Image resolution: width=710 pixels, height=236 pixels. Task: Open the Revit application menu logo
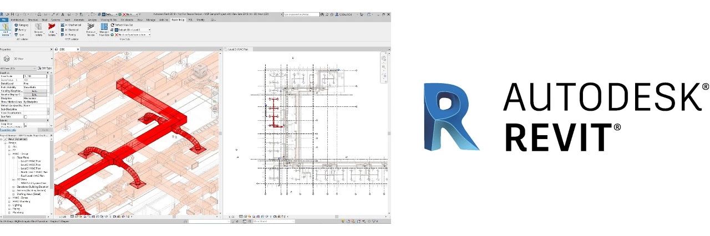[2, 14]
